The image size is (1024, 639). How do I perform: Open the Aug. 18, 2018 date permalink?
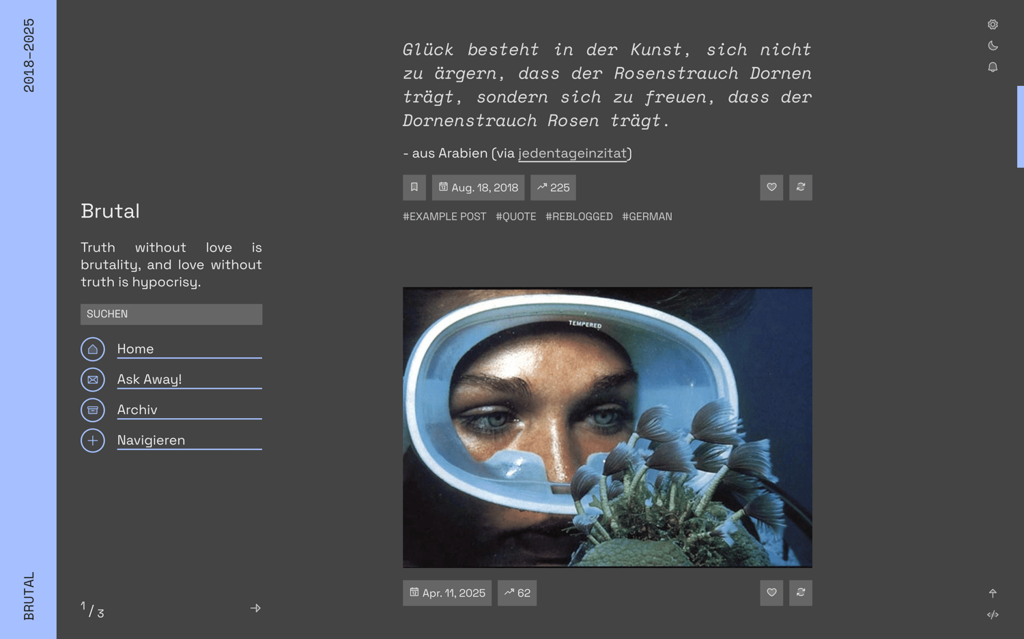coord(478,188)
